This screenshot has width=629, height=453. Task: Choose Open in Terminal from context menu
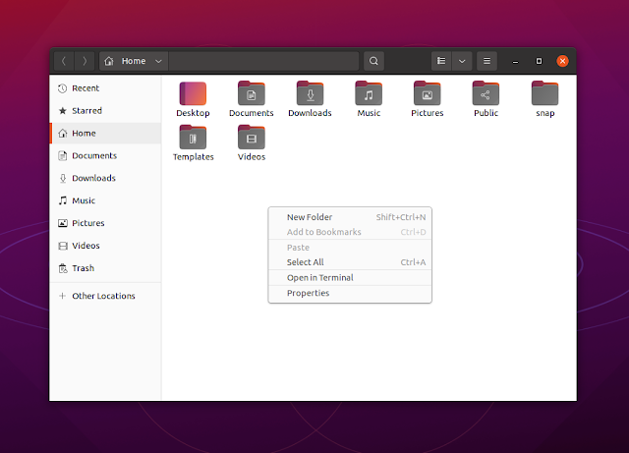pyautogui.click(x=350, y=278)
